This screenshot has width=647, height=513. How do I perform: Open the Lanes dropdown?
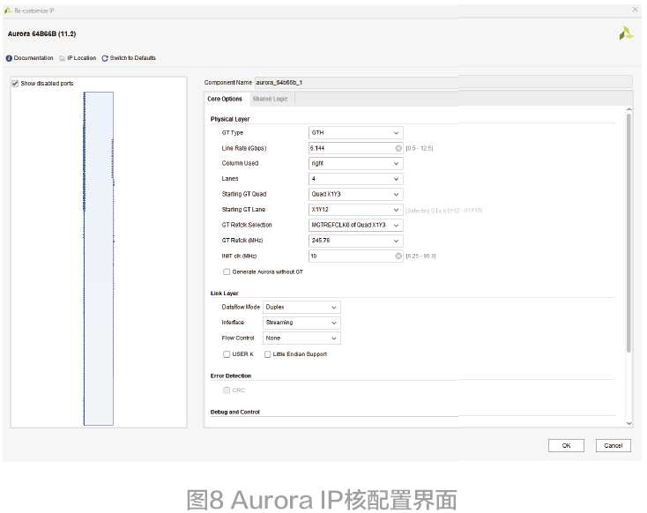click(x=356, y=179)
